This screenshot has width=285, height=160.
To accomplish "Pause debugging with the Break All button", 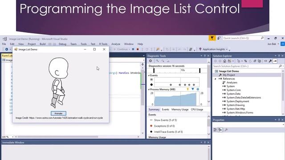I will click(133, 49).
